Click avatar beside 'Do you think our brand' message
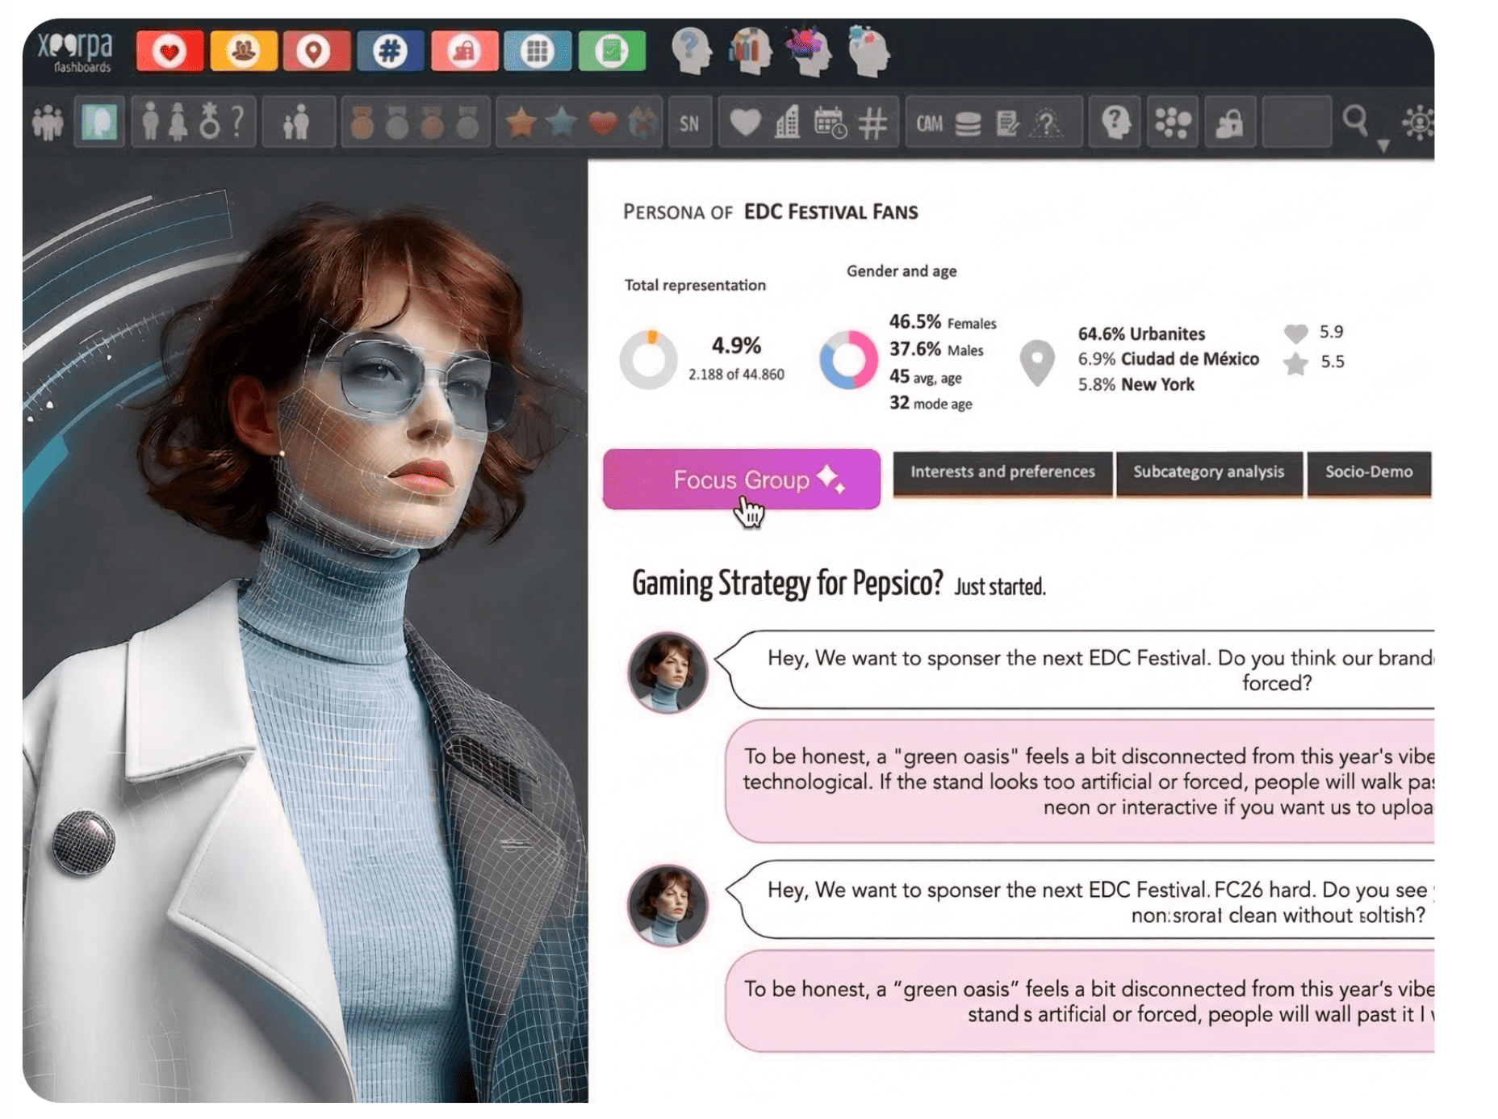Image resolution: width=1498 pixels, height=1119 pixels. tap(667, 673)
